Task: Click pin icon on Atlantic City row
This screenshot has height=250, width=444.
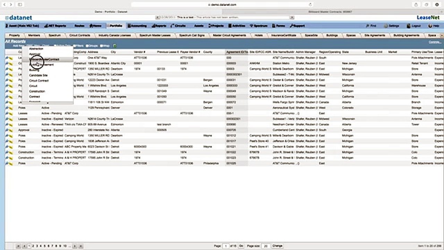Action: coord(7,64)
